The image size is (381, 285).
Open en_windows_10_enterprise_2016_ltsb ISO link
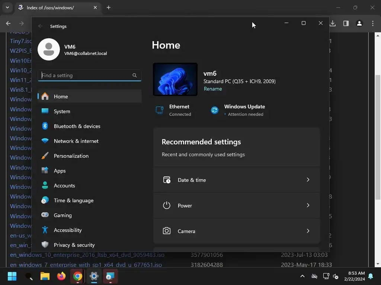87,255
